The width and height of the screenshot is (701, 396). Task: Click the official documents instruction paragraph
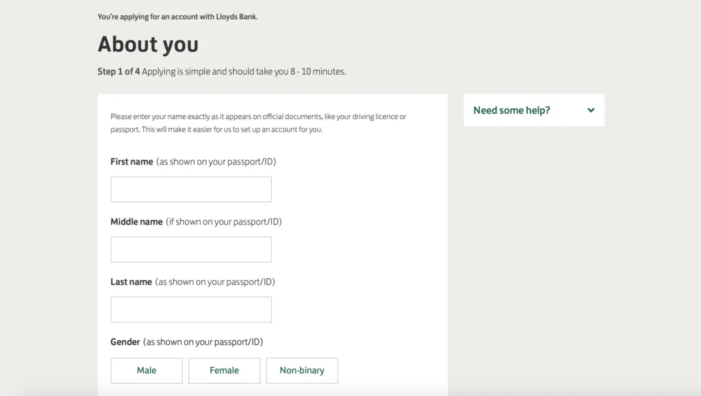point(258,123)
